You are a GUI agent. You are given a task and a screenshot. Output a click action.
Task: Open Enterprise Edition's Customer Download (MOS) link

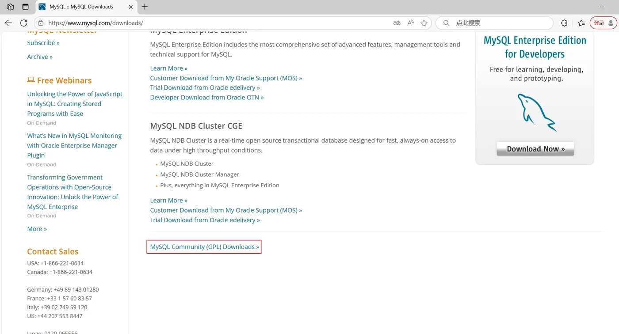226,78
